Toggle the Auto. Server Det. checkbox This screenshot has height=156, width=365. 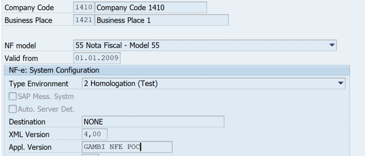click(13, 109)
